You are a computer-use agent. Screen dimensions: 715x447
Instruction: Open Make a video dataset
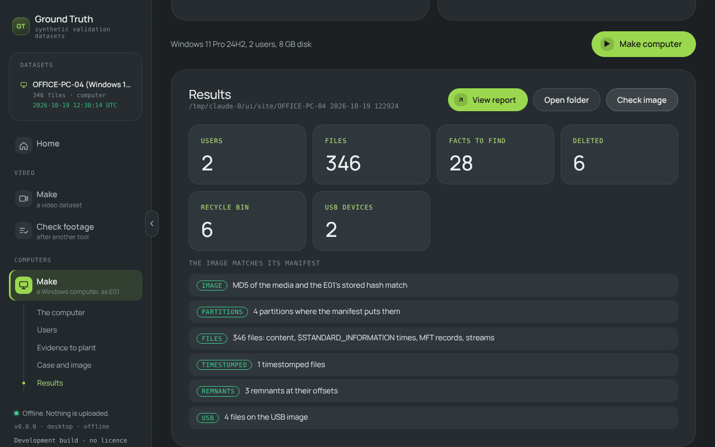pyautogui.click(x=75, y=198)
